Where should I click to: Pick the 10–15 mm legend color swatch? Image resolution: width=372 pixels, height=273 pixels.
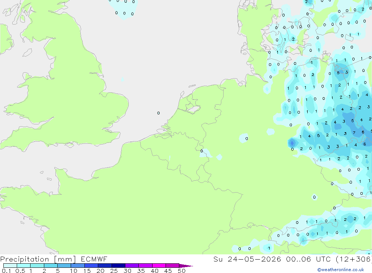tap(78, 266)
